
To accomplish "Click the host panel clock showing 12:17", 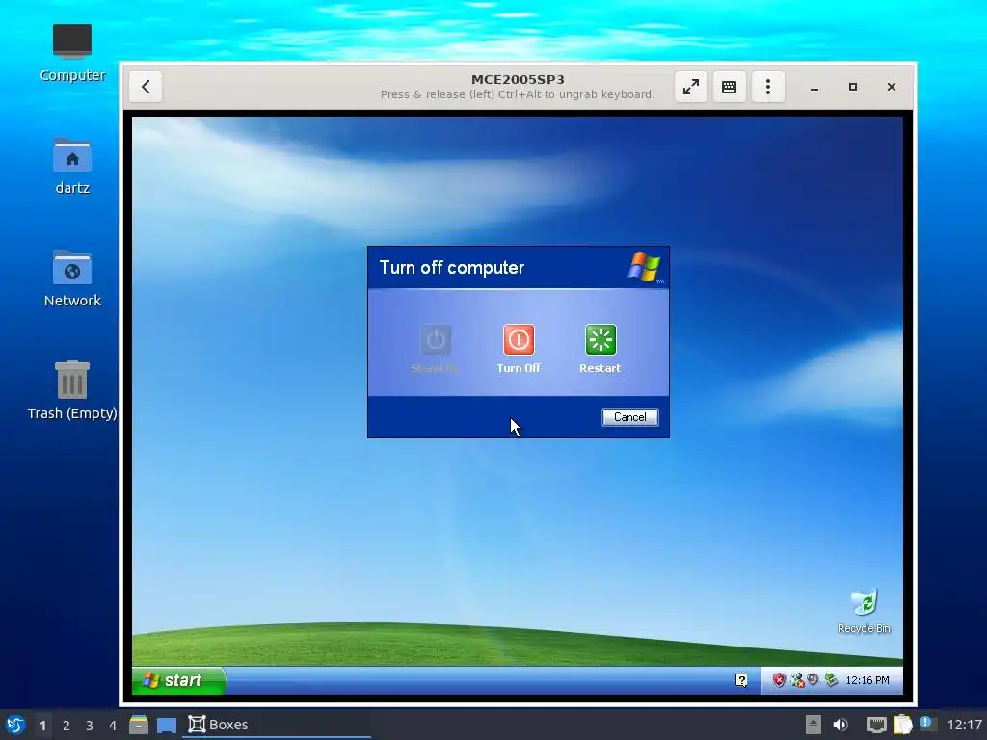I will click(964, 725).
